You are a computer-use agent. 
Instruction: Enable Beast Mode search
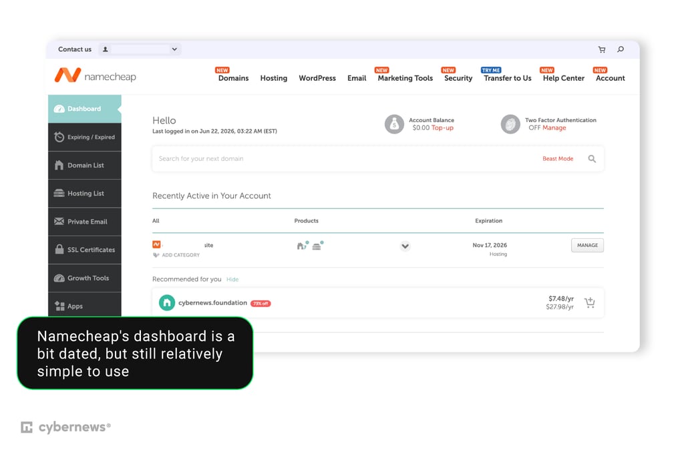(558, 159)
